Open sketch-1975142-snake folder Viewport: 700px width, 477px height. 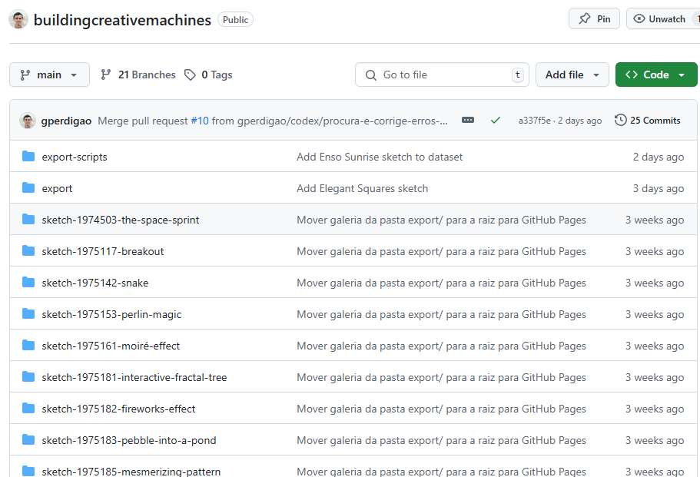[x=95, y=283]
